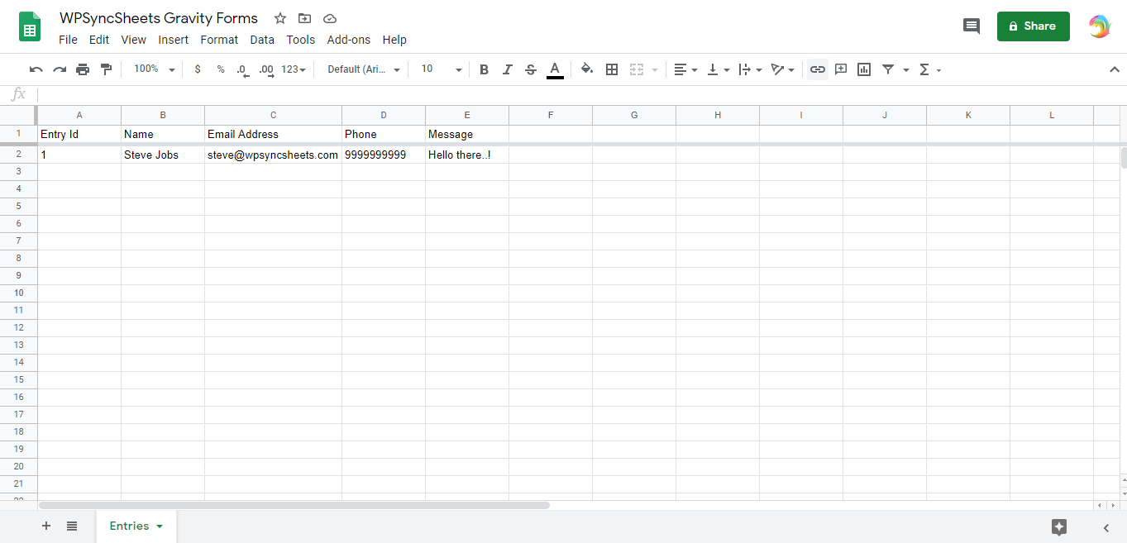Star the WPSyncSheets Gravity Forms spreadsheet
This screenshot has height=543, width=1127.
279,17
